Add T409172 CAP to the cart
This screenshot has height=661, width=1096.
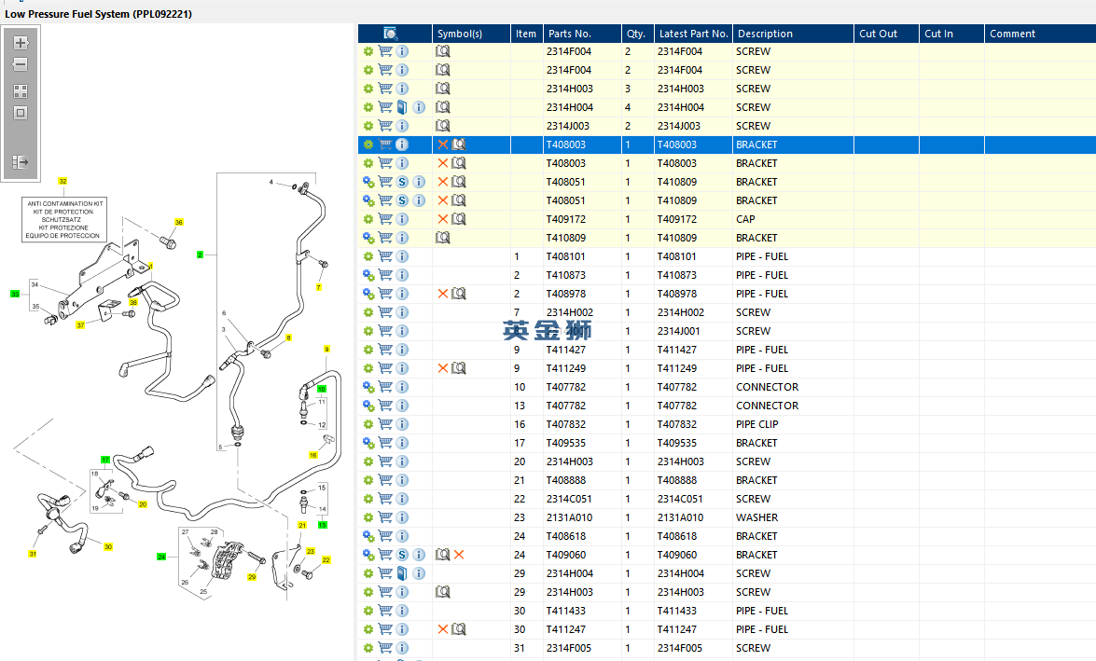[x=385, y=219]
